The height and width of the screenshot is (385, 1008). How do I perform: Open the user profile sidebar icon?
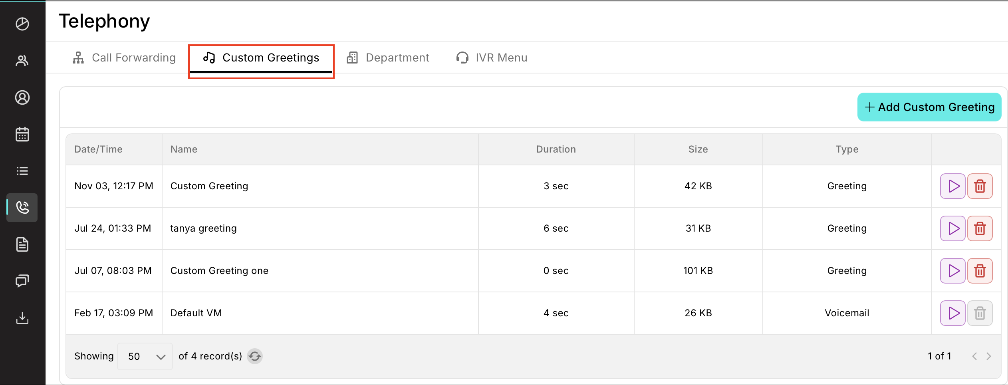(22, 97)
